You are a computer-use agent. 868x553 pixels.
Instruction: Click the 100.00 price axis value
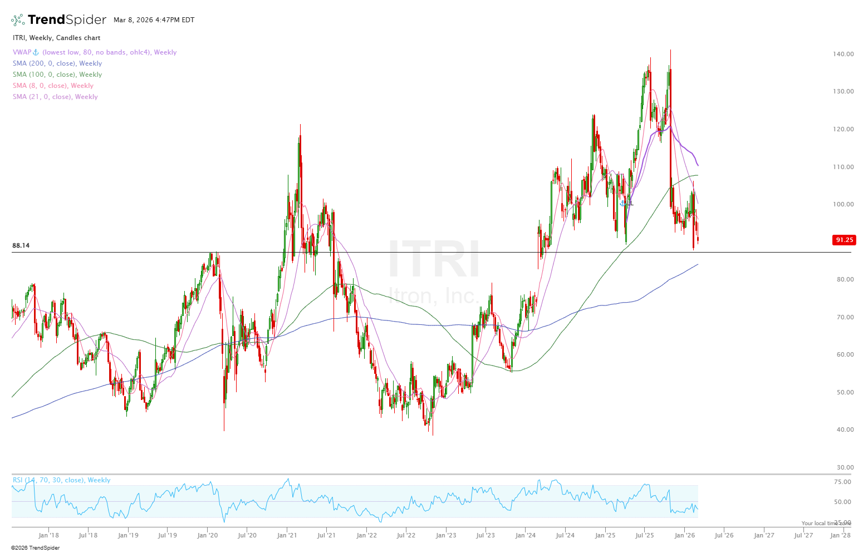coord(844,204)
